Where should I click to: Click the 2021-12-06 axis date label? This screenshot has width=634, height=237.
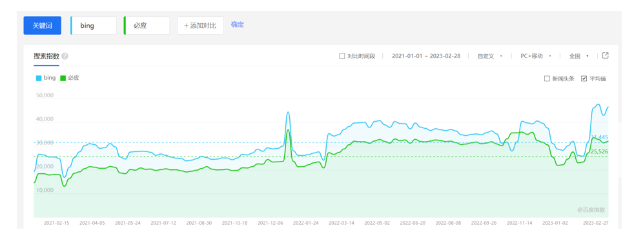tap(270, 222)
